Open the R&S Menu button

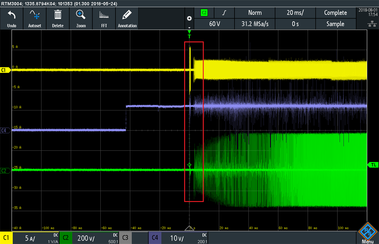[x=368, y=233]
